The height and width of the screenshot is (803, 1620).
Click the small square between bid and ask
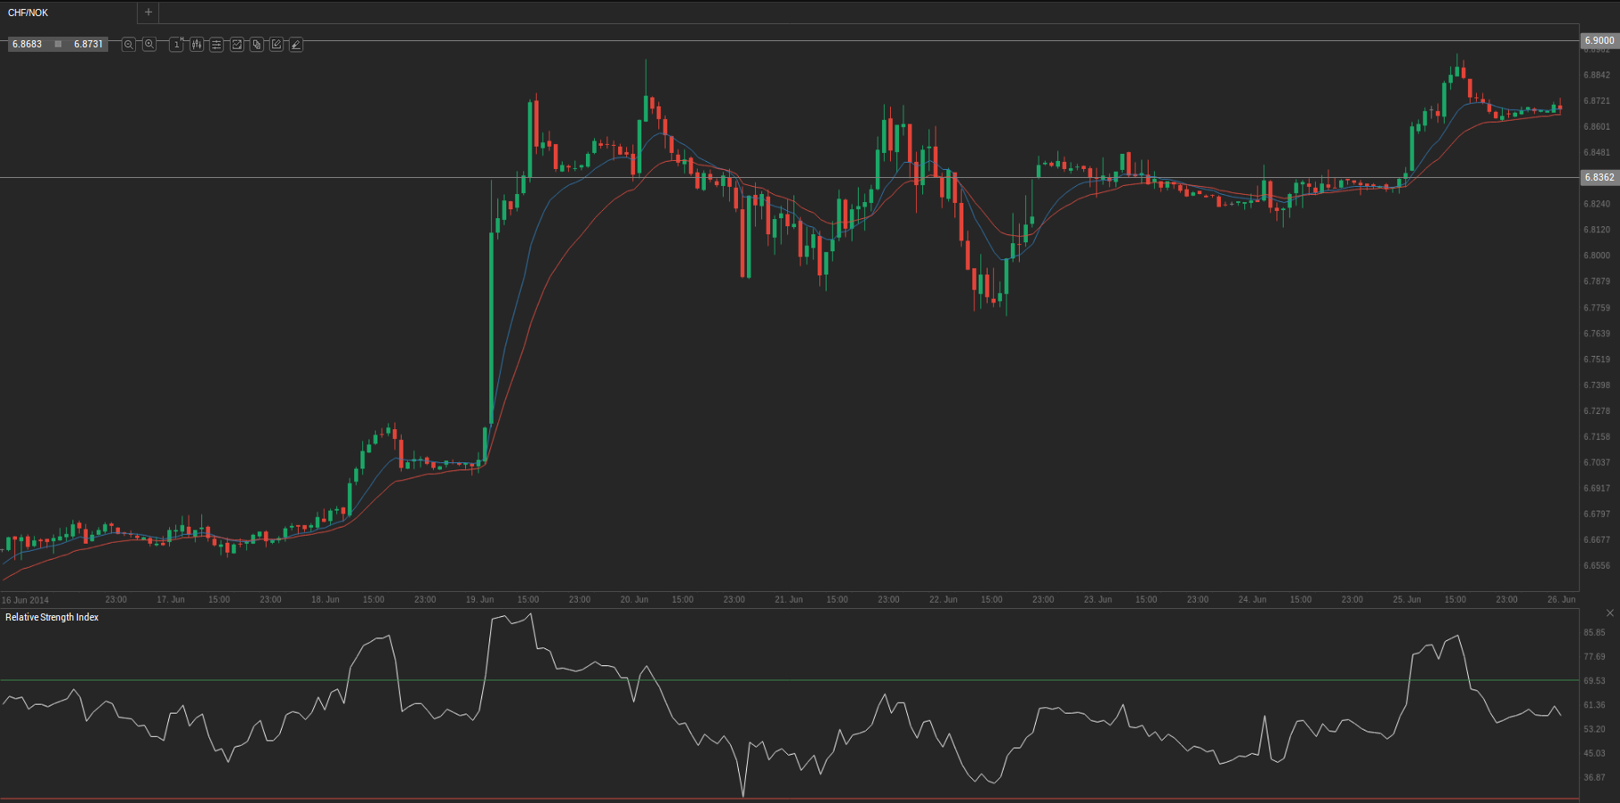[x=58, y=44]
